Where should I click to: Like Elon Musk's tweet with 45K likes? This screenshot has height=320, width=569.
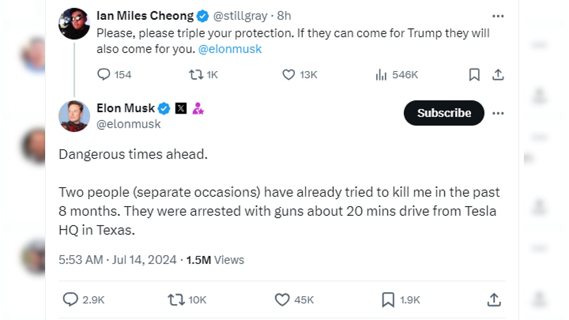(x=282, y=299)
